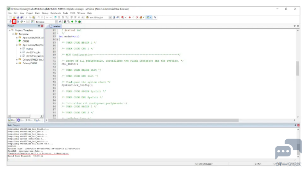
Task: Open the Debug menu
Action: (45, 13)
